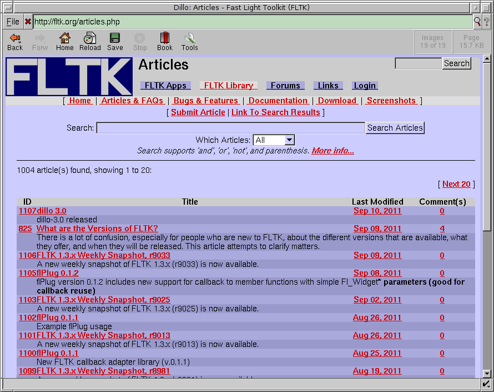494x392 pixels.
Task: Open bookmarks with the Book icon
Action: tap(165, 42)
